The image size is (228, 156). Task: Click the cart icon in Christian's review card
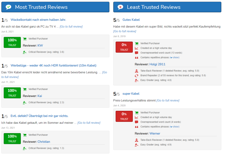(25, 135)
